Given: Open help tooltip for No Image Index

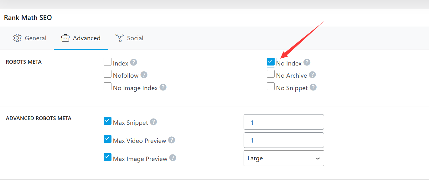Looking at the screenshot, I should 163,87.
